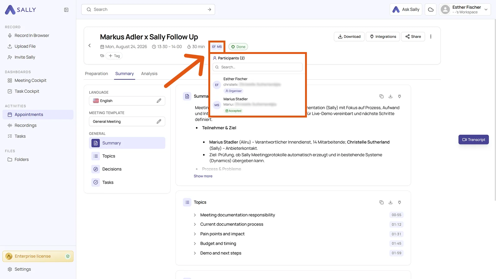
Task: Click the participants Search field
Action: [258, 67]
